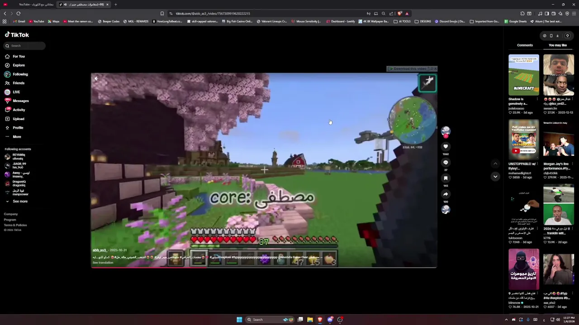Go to the next video with the down arrow

pos(495,176)
